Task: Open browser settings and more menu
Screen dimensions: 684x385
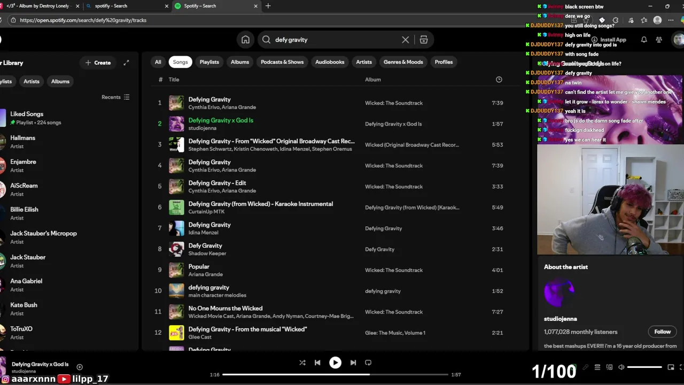Action: [671, 20]
